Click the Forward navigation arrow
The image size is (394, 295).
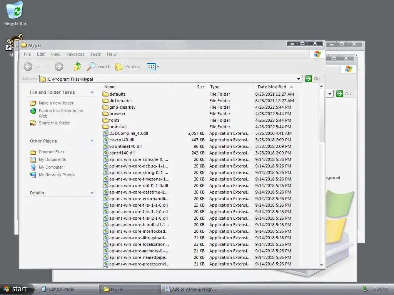tap(59, 66)
